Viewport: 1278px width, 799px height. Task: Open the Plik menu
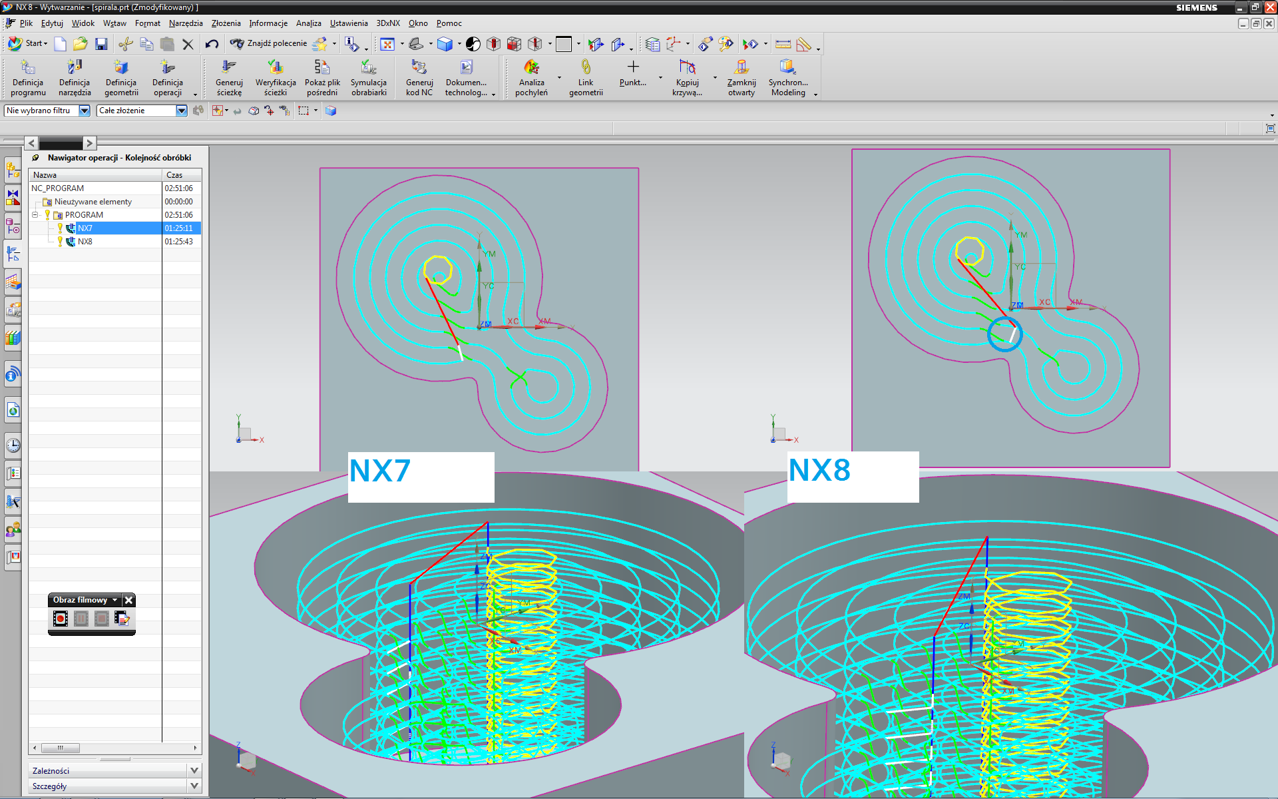pyautogui.click(x=26, y=23)
